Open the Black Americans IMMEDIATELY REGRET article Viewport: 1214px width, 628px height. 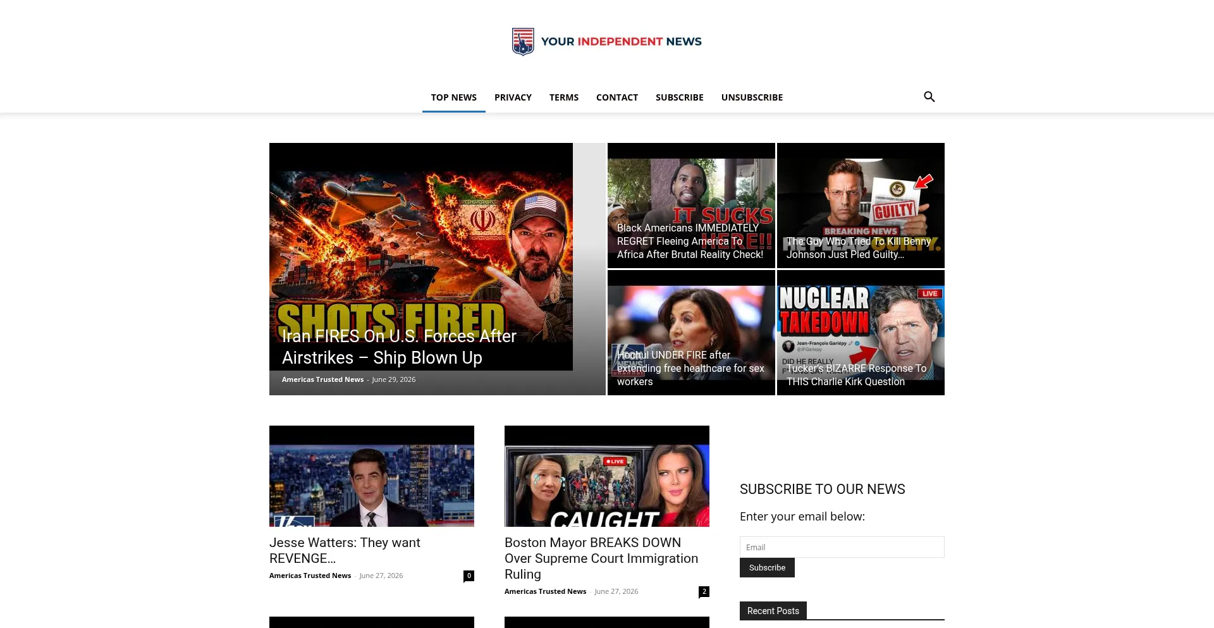tap(690, 241)
